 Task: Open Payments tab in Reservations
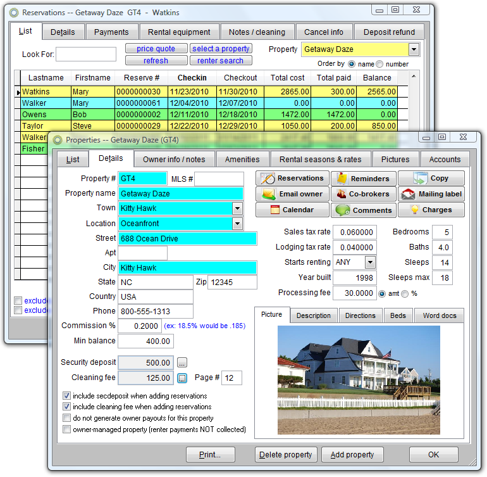(x=111, y=32)
